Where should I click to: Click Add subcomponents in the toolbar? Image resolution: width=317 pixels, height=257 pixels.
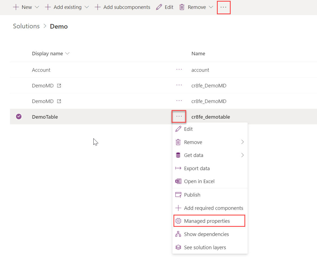(x=122, y=7)
